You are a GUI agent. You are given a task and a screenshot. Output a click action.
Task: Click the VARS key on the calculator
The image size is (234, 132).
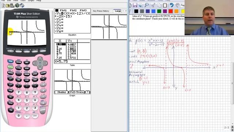(35, 74)
